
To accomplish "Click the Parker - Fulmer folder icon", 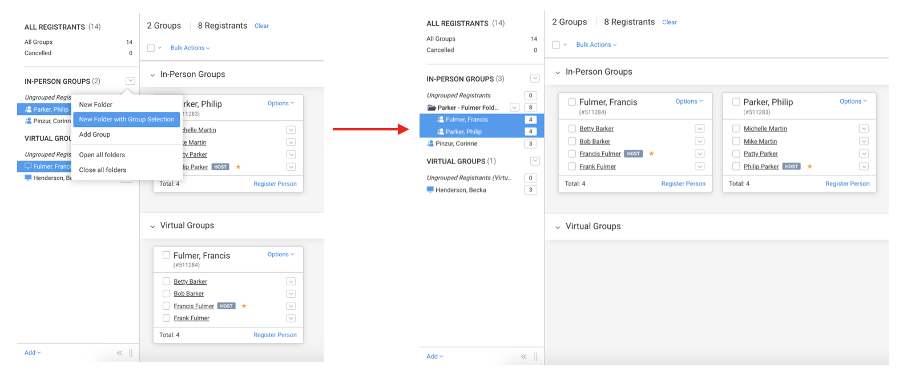I will click(x=432, y=108).
